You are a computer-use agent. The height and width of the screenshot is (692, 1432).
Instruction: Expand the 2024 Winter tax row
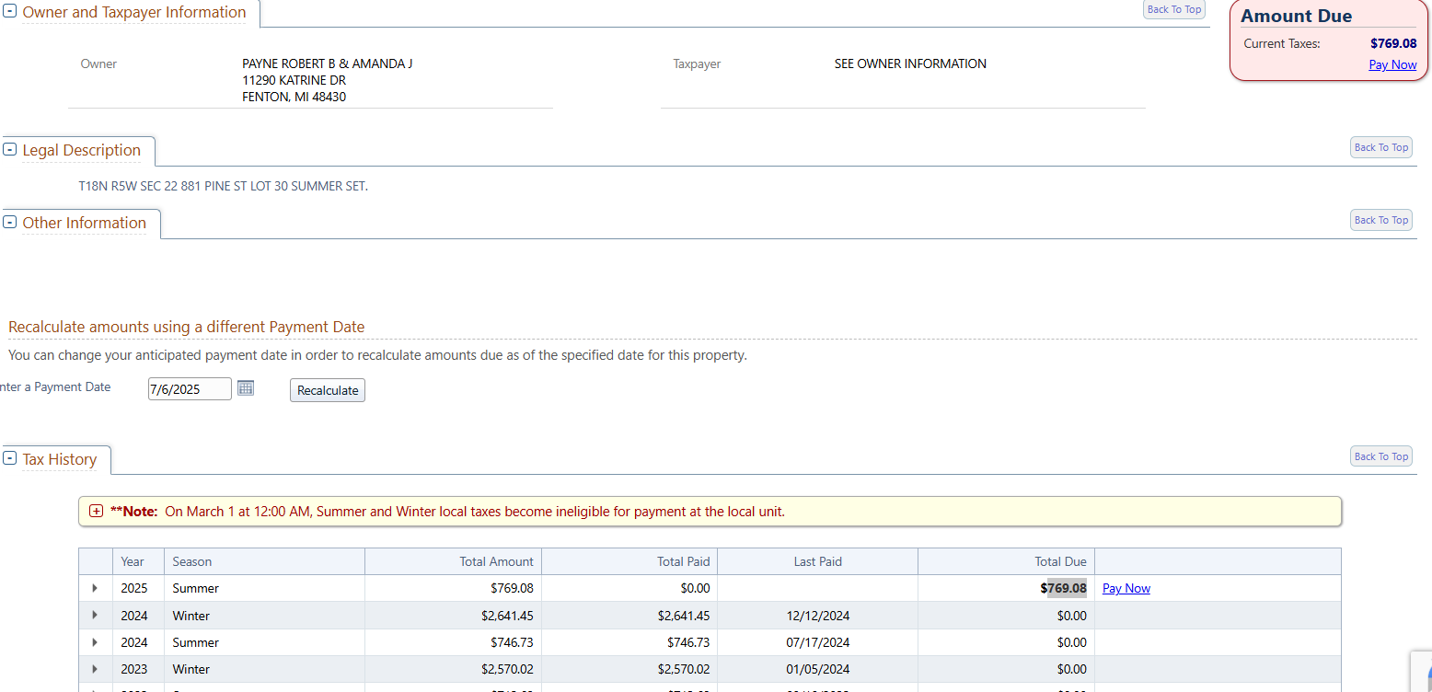pyautogui.click(x=95, y=616)
